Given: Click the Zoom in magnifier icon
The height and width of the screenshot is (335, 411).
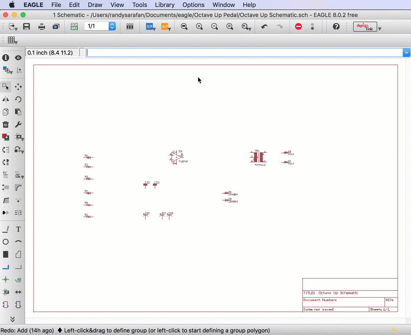Looking at the screenshot, I should click(x=199, y=26).
